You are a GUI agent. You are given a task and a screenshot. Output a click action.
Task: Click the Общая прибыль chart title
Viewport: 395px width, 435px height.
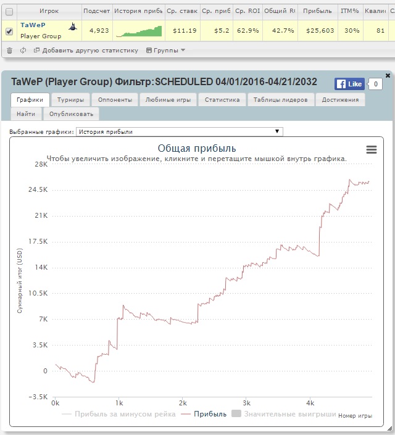click(x=197, y=149)
